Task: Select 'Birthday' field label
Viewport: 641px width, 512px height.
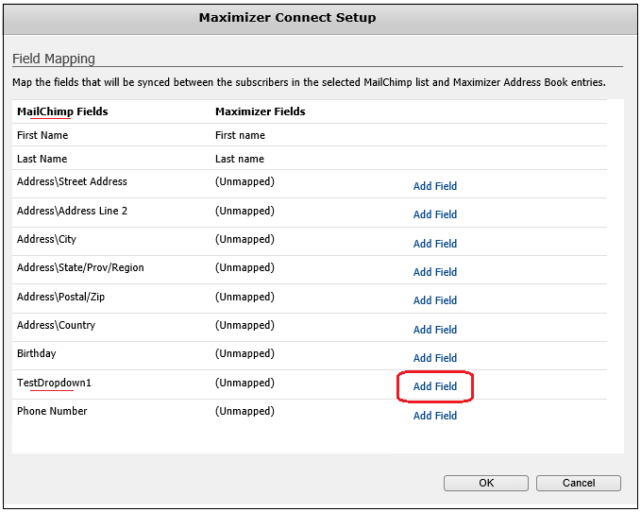Action: [37, 353]
